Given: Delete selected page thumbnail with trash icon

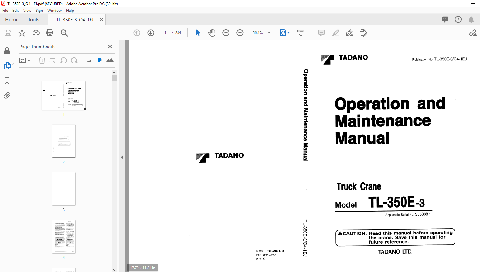Looking at the screenshot, I should click(x=42, y=60).
